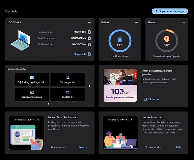This screenshot has height=160, width=194.
Task: Click Scan nu for Smart Performance
Action: pyautogui.click(x=83, y=147)
